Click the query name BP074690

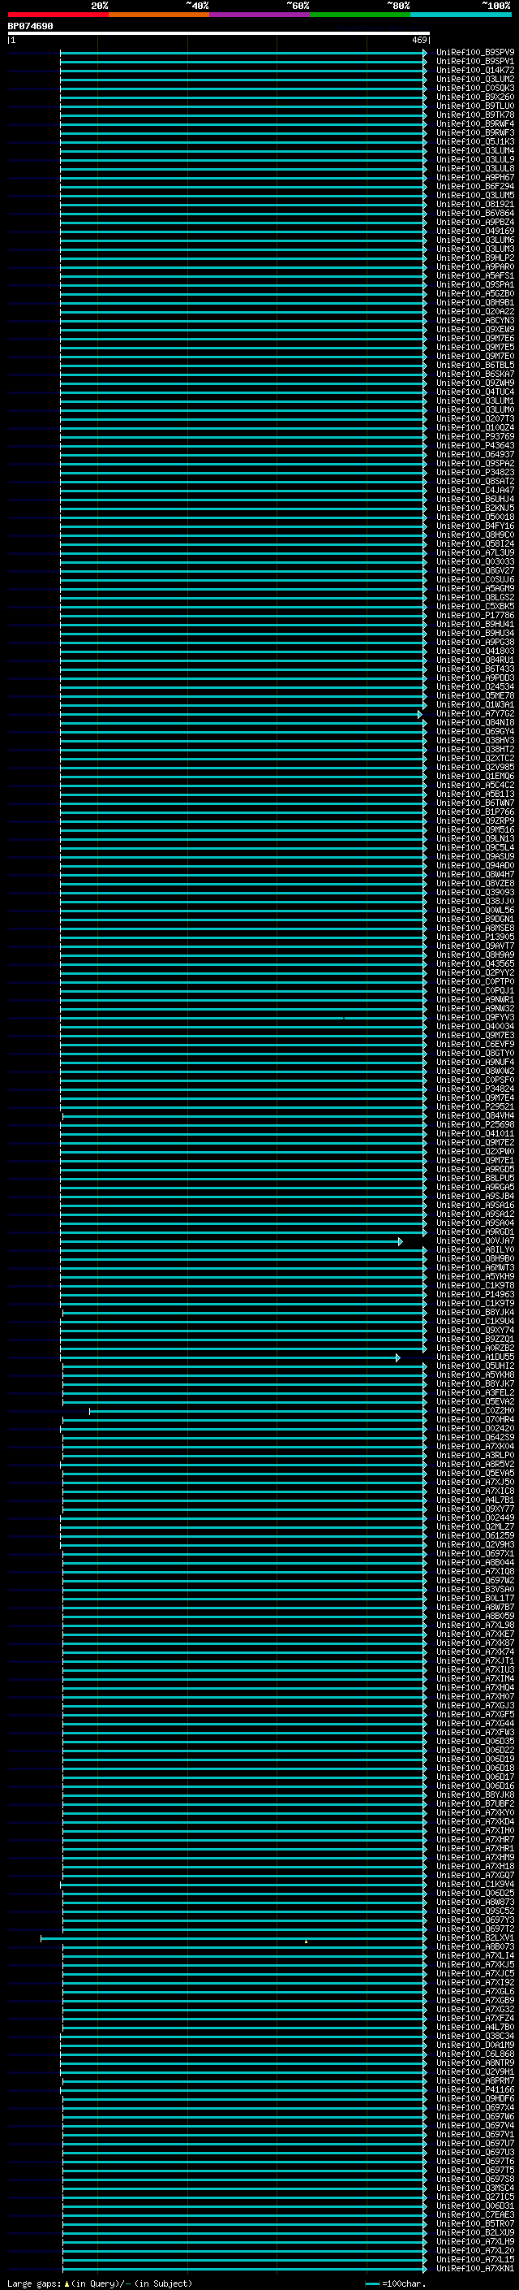pyautogui.click(x=30, y=26)
